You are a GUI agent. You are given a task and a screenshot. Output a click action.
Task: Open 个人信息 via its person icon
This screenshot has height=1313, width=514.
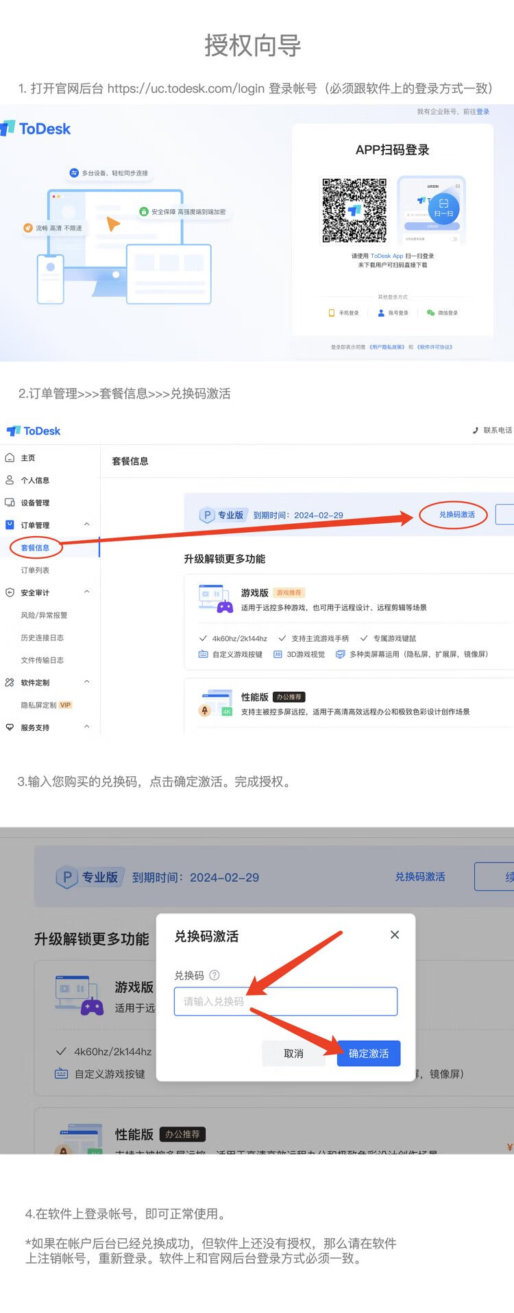coord(10,480)
